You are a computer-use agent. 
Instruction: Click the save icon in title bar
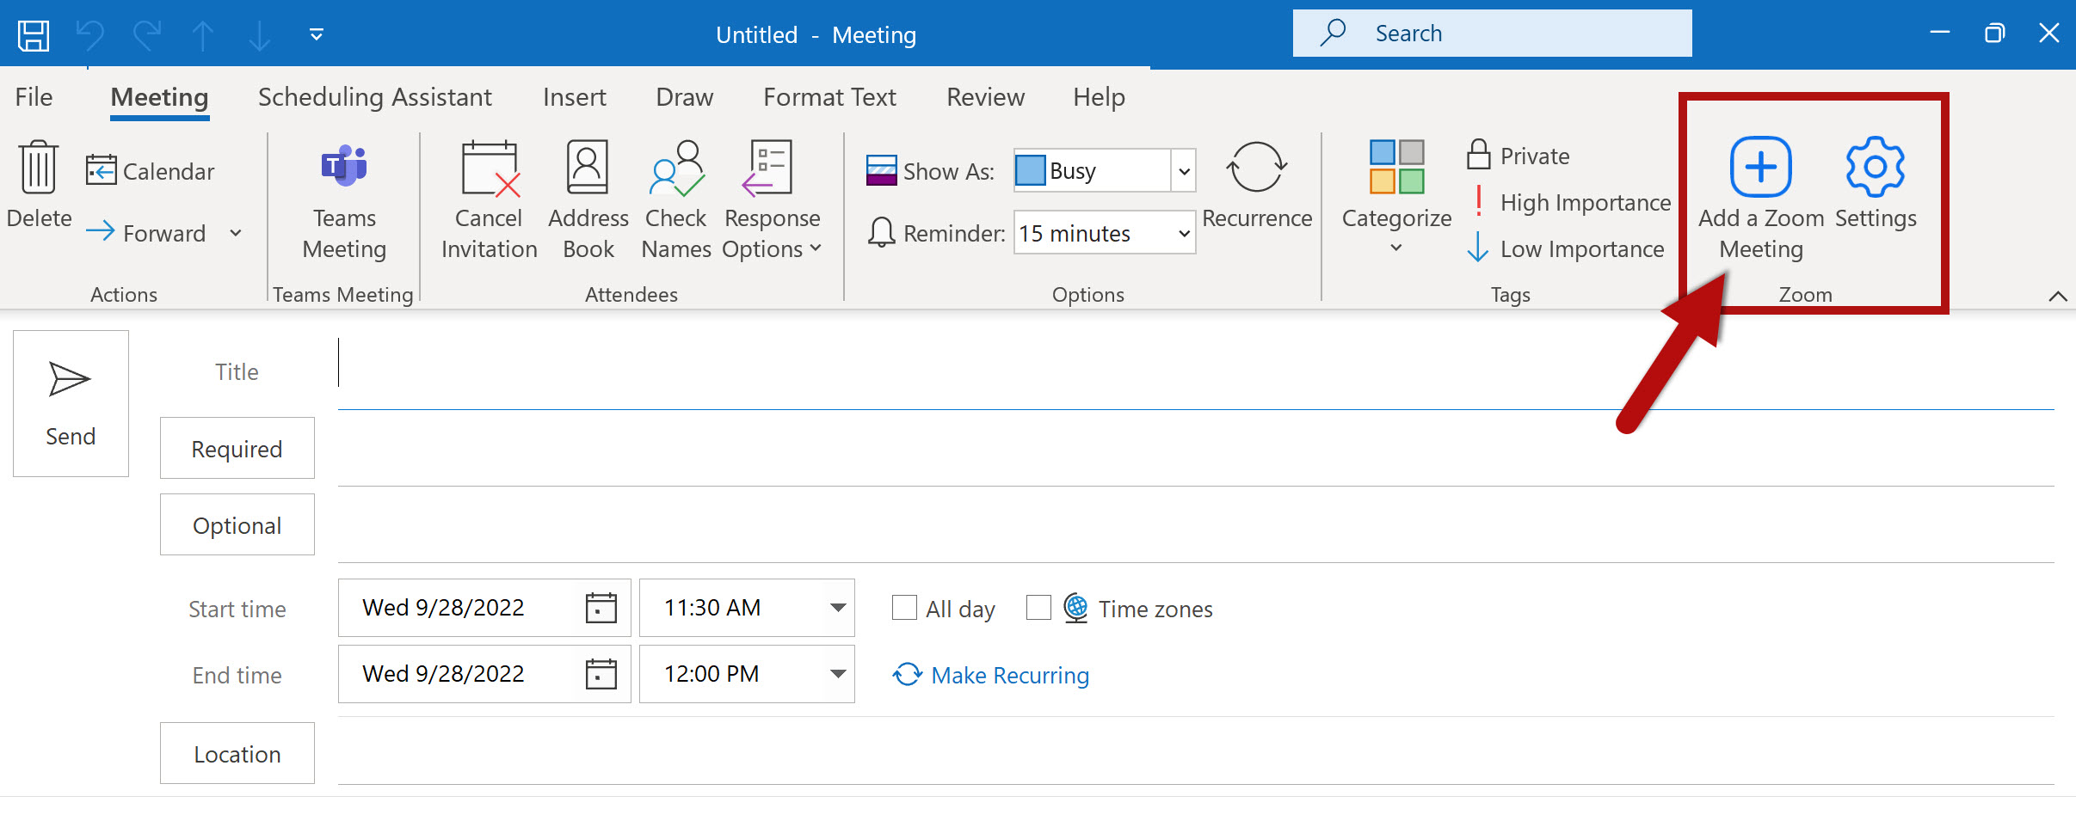point(34,35)
